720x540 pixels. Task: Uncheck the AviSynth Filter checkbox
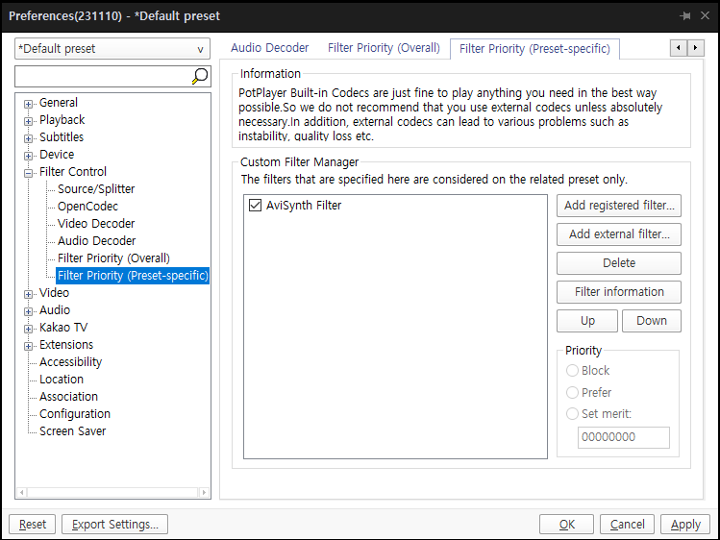(255, 205)
